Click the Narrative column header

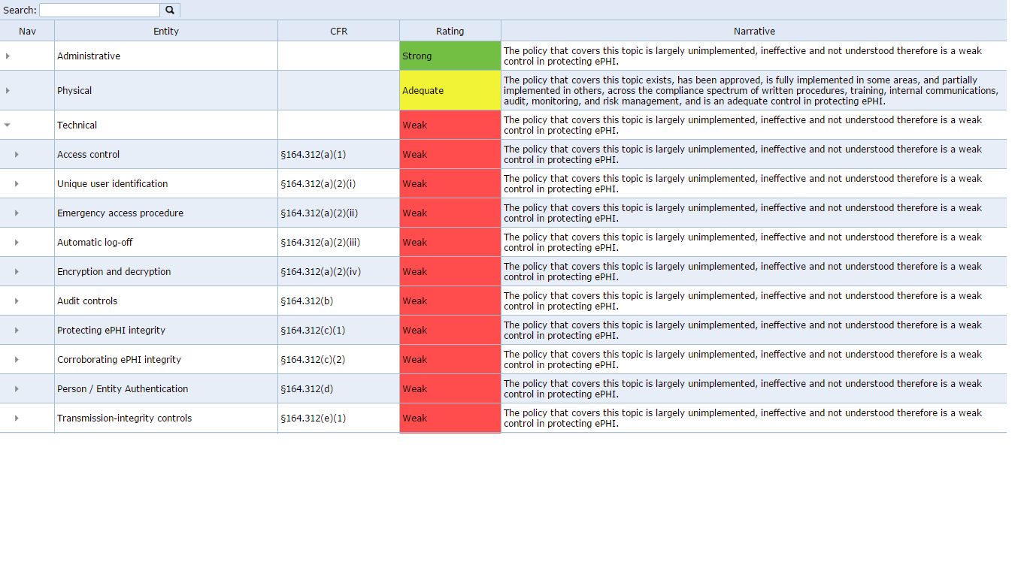tap(754, 31)
